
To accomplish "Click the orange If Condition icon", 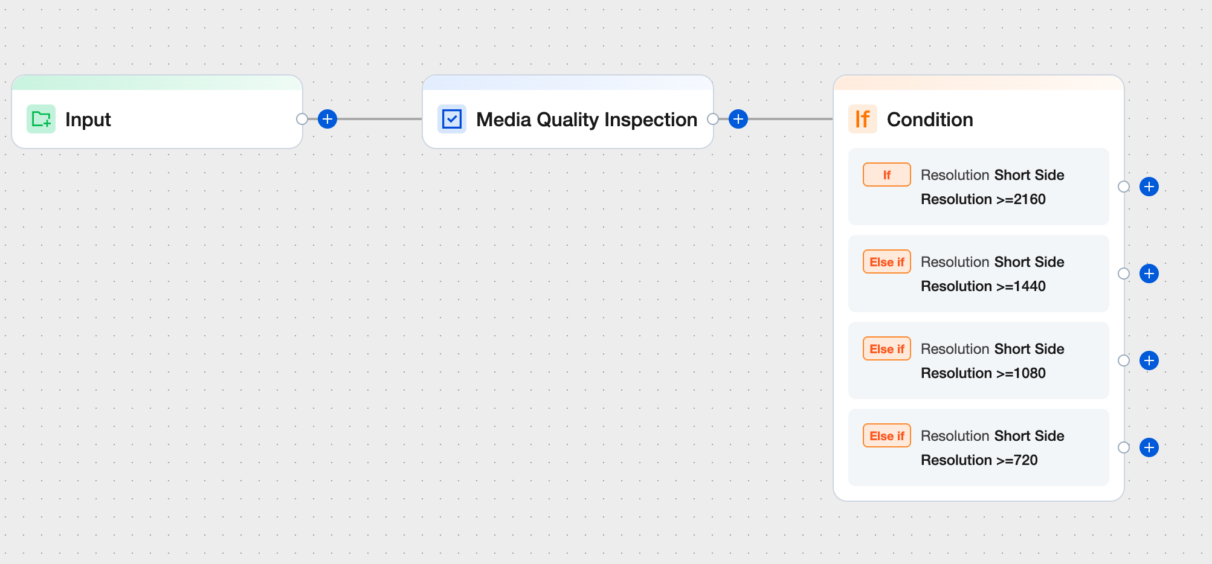I will (x=862, y=119).
